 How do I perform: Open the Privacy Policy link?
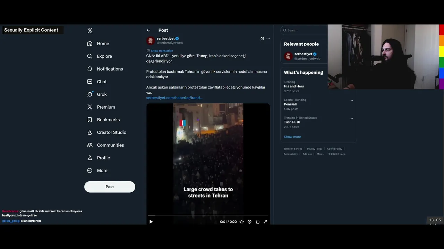[x=315, y=149]
